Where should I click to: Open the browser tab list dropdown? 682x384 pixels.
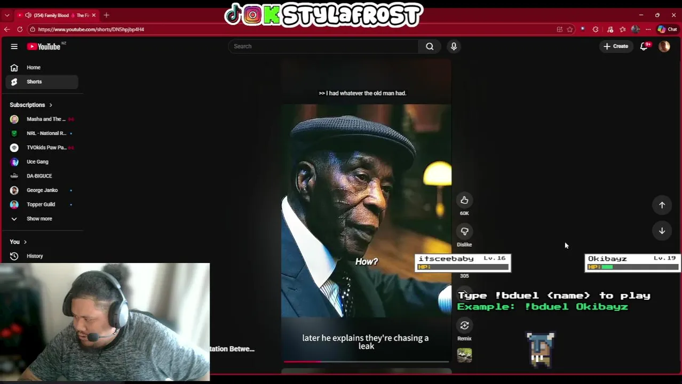click(7, 15)
